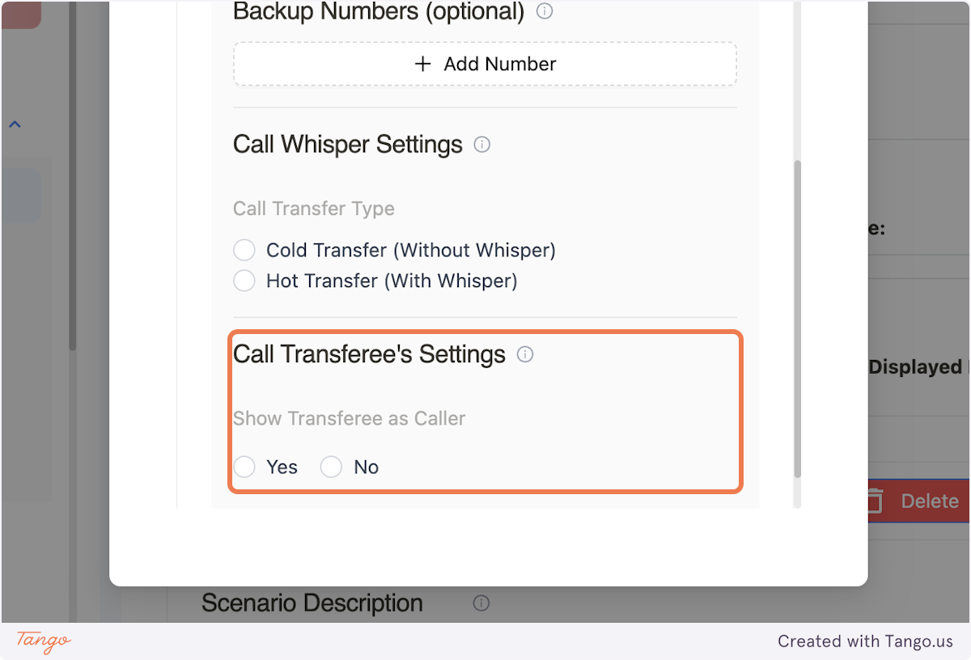Screen dimensions: 971x660
Task: Select Hot Transfer (With Whisper)
Action: pyautogui.click(x=244, y=281)
